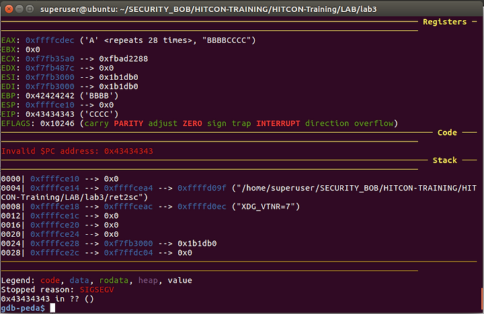484x314 pixels.
Task: Minimize the terminal window
Action: (x=19, y=9)
